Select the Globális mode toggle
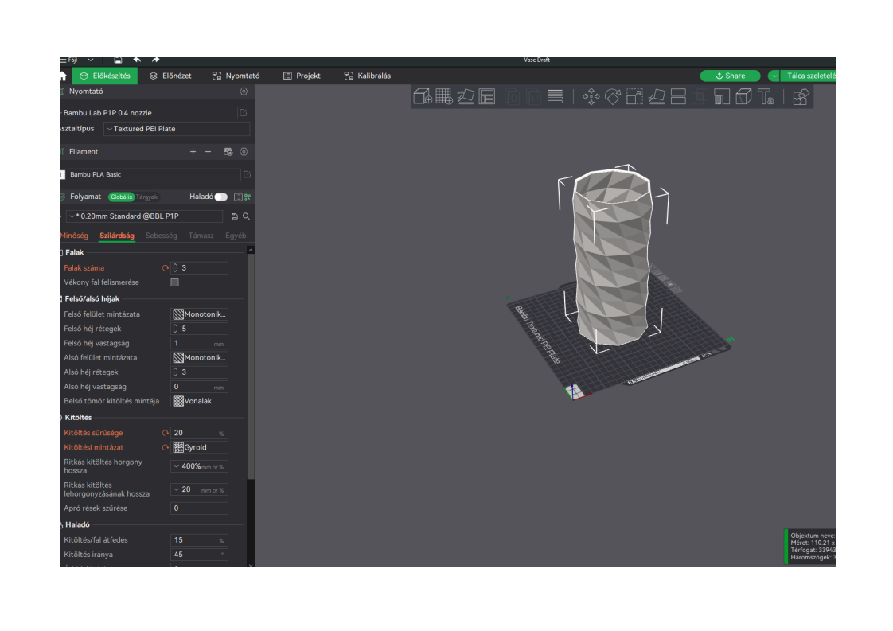 [121, 197]
